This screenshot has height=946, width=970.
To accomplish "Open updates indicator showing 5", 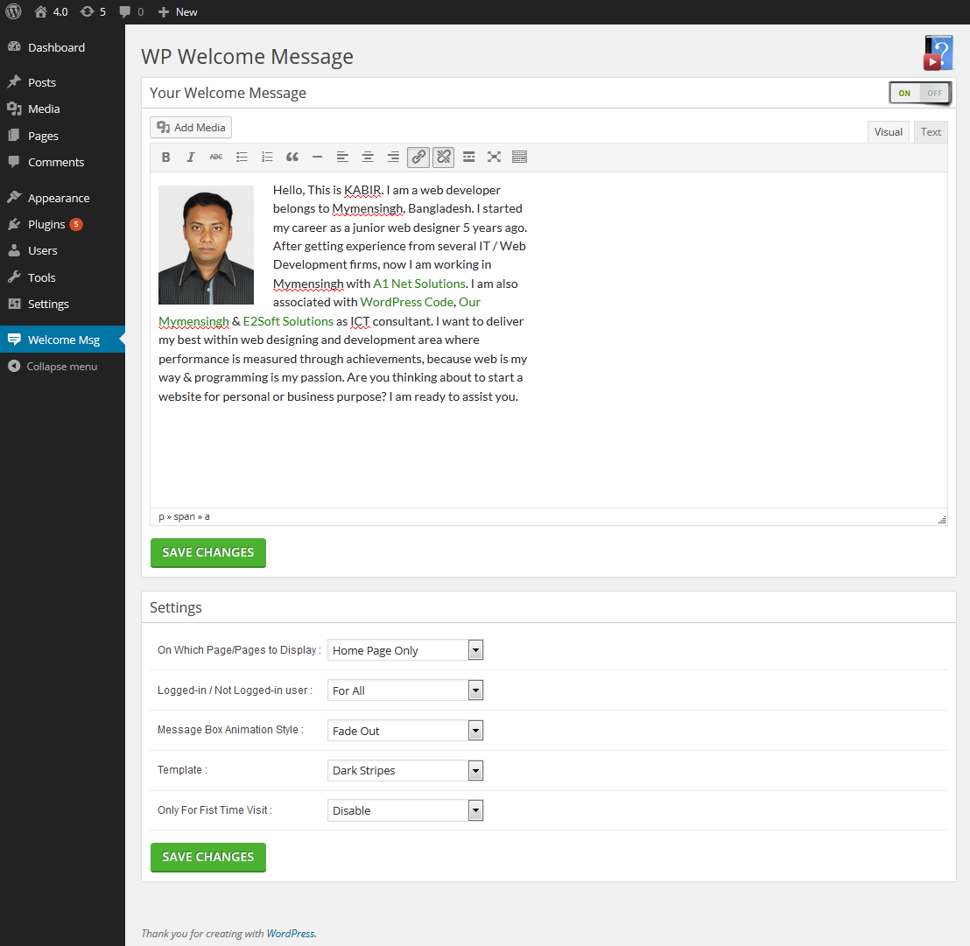I will 94,11.
